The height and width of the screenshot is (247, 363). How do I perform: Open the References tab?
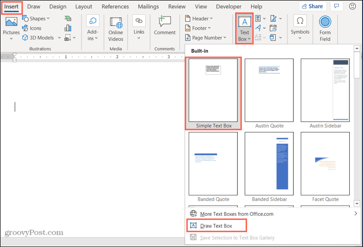click(115, 7)
